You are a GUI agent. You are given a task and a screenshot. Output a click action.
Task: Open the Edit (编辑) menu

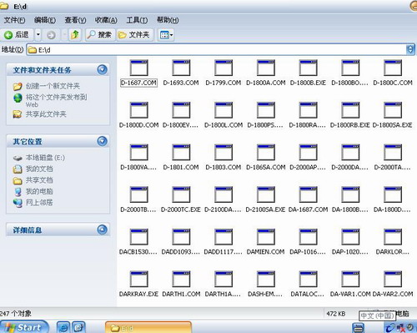(45, 20)
